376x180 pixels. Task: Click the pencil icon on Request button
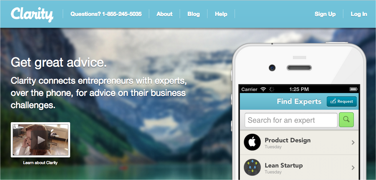point(333,101)
